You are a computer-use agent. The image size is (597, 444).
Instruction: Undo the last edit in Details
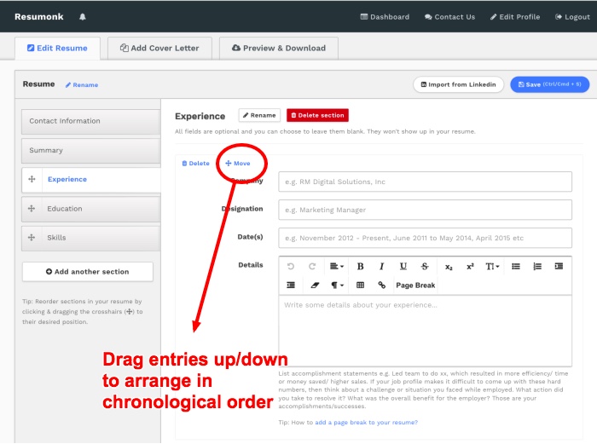pos(291,267)
